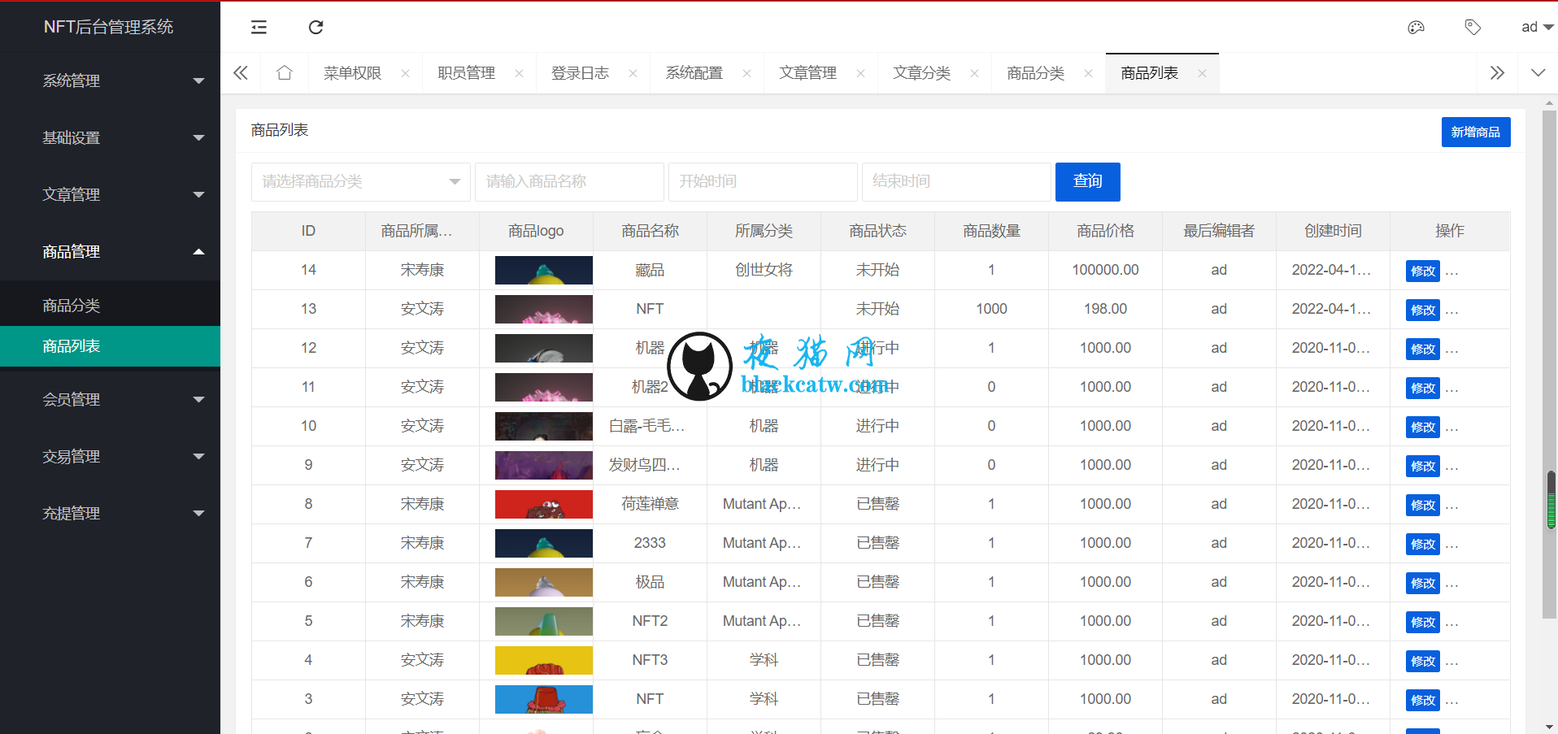
Task: Click the refresh page icon
Action: click(x=316, y=28)
